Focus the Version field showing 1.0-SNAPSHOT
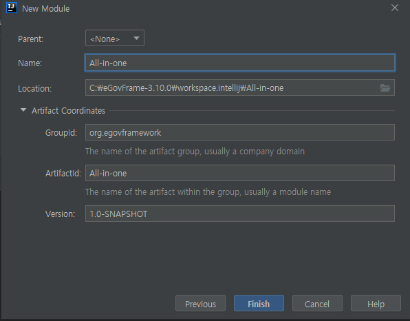 tap(240, 214)
